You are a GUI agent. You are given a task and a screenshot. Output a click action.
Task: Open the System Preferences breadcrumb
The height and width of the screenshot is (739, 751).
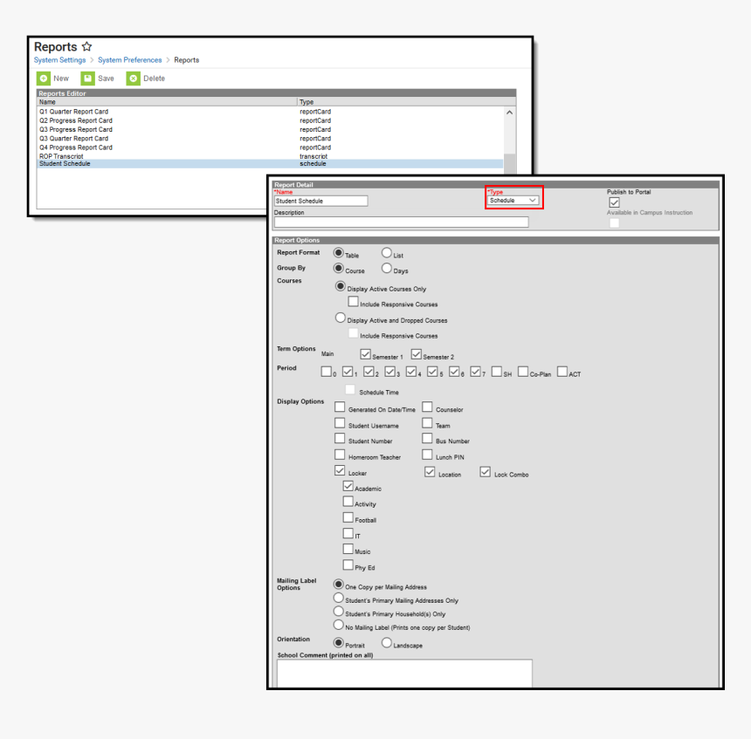pos(130,60)
